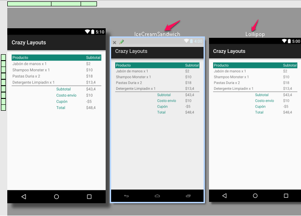This screenshot has width=301, height=216.
Task: Select the $18 value in the 5:10 preview
Action: (x=89, y=76)
